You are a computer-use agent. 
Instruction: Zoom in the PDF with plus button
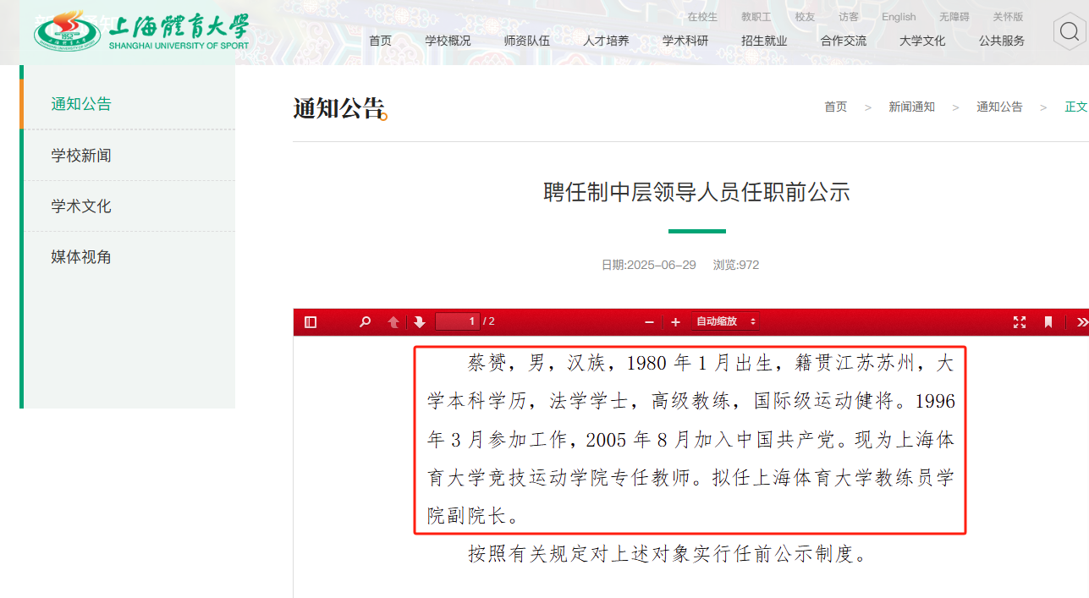pyautogui.click(x=675, y=322)
